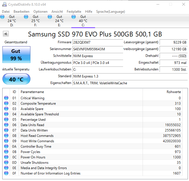Click status orb for Controller Busy Time row
Screen dimensions: 189x181
coord(6,146)
